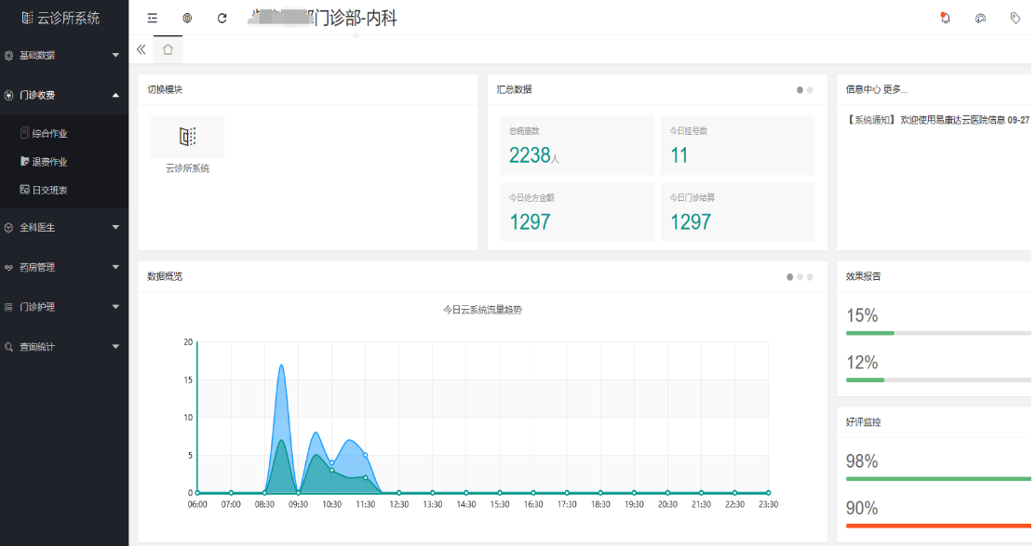Collapse the 门诊收费 sidebar menu
Screen dimensions: 1035x546
tap(63, 95)
